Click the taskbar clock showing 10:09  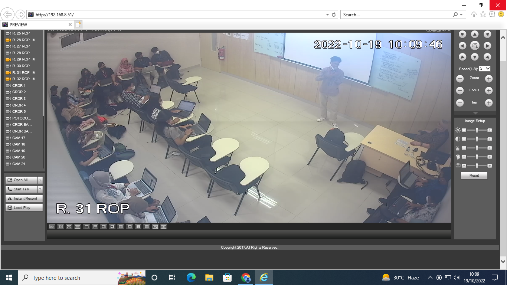click(474, 278)
